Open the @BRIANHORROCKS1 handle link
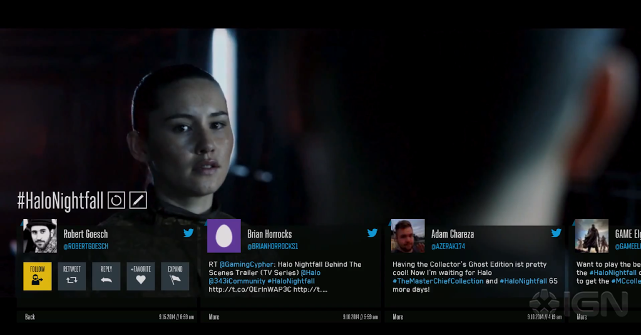This screenshot has height=335, width=641. pyautogui.click(x=273, y=246)
